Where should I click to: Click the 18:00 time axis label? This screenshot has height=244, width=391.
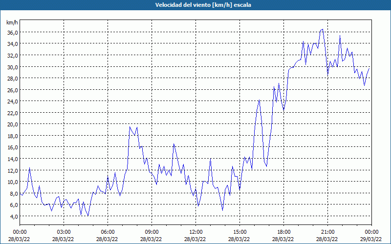(284, 232)
